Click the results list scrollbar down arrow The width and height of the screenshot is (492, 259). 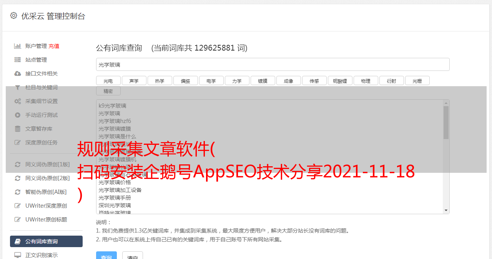pyautogui.click(x=446, y=210)
